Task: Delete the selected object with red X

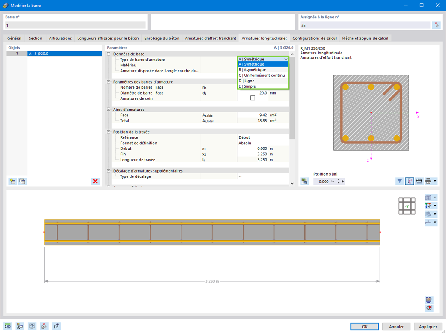Action: 96,181
